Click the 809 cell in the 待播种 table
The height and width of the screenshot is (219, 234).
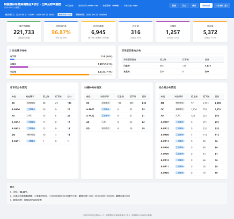point(132,103)
